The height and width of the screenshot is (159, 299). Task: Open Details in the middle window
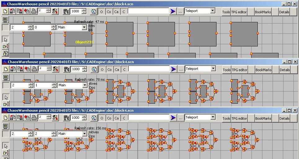tap(284, 70)
